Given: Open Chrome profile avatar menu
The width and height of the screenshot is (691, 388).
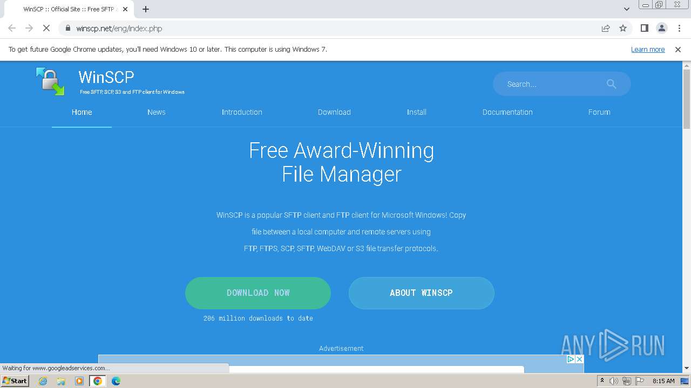Looking at the screenshot, I should click(661, 29).
